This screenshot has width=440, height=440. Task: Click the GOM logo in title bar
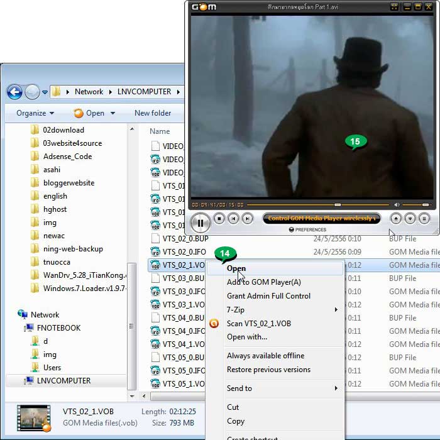pyautogui.click(x=204, y=6)
